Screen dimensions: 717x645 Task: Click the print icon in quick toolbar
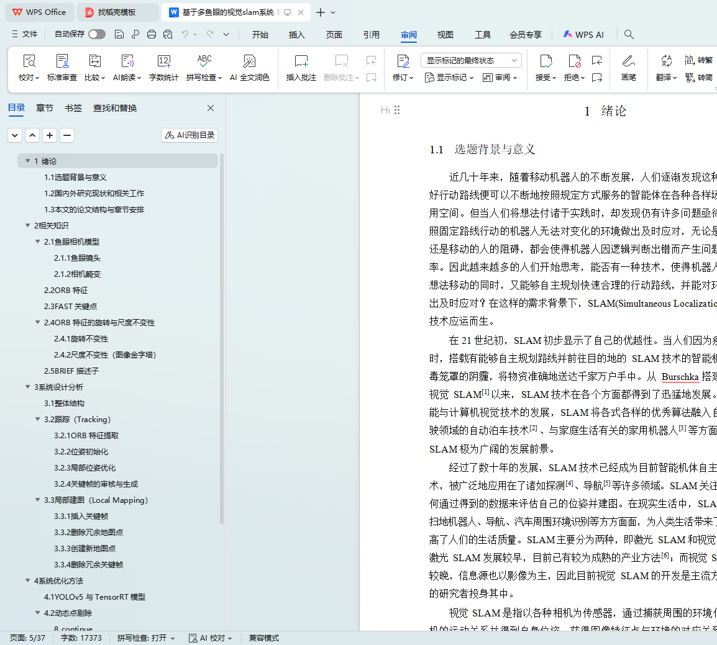coord(152,35)
